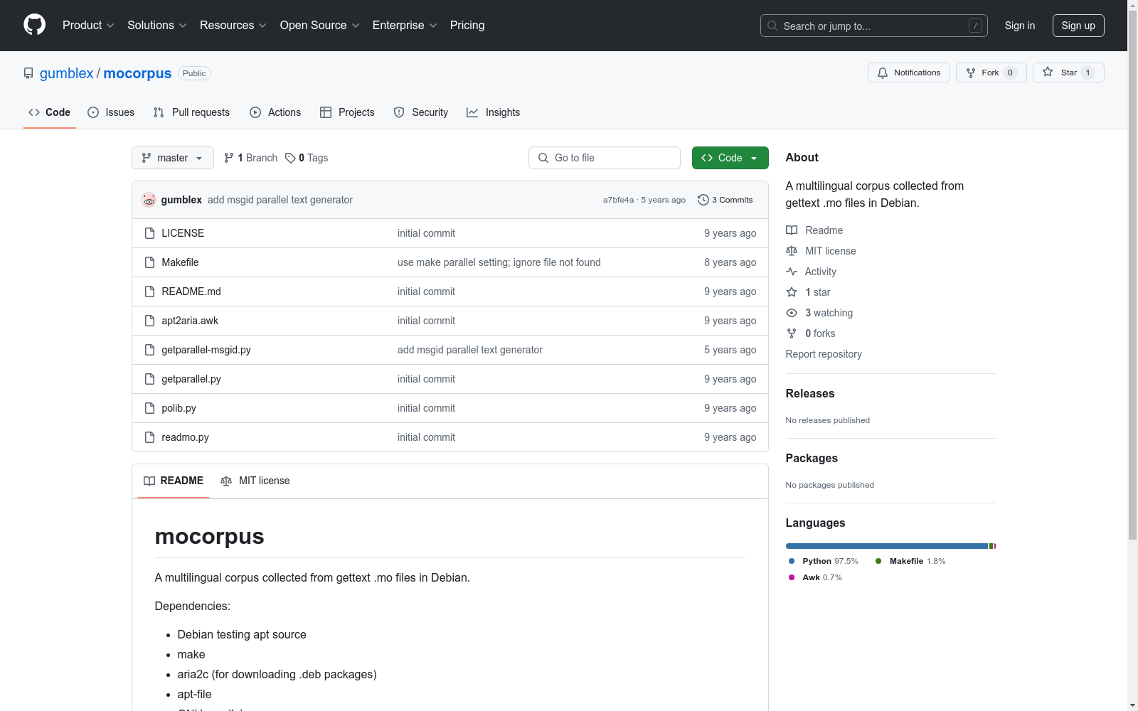Click Code tab in repository nav
This screenshot has height=711, width=1138.
(x=49, y=112)
